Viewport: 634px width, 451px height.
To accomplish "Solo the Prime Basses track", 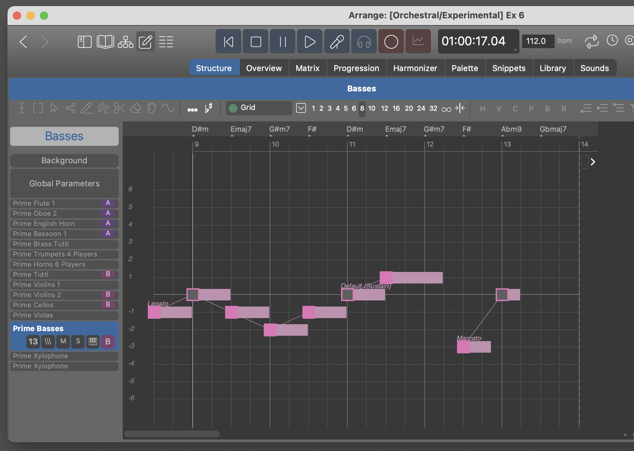I will [78, 341].
